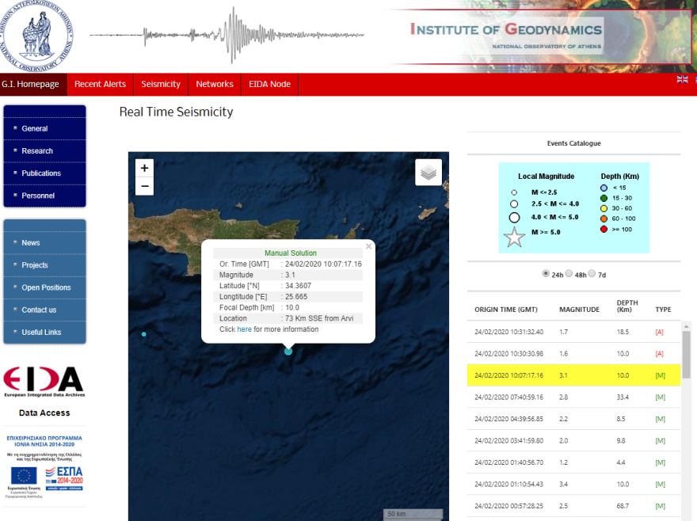Screen dimensions: 697x521
Task: Select the event at 24/02/2020 04:39:56.85
Action: pyautogui.click(x=574, y=419)
